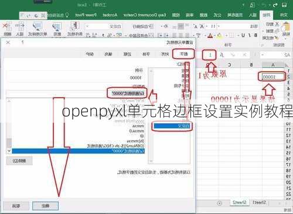
Task: Add a new sheet with plus icon
Action: [x=220, y=203]
